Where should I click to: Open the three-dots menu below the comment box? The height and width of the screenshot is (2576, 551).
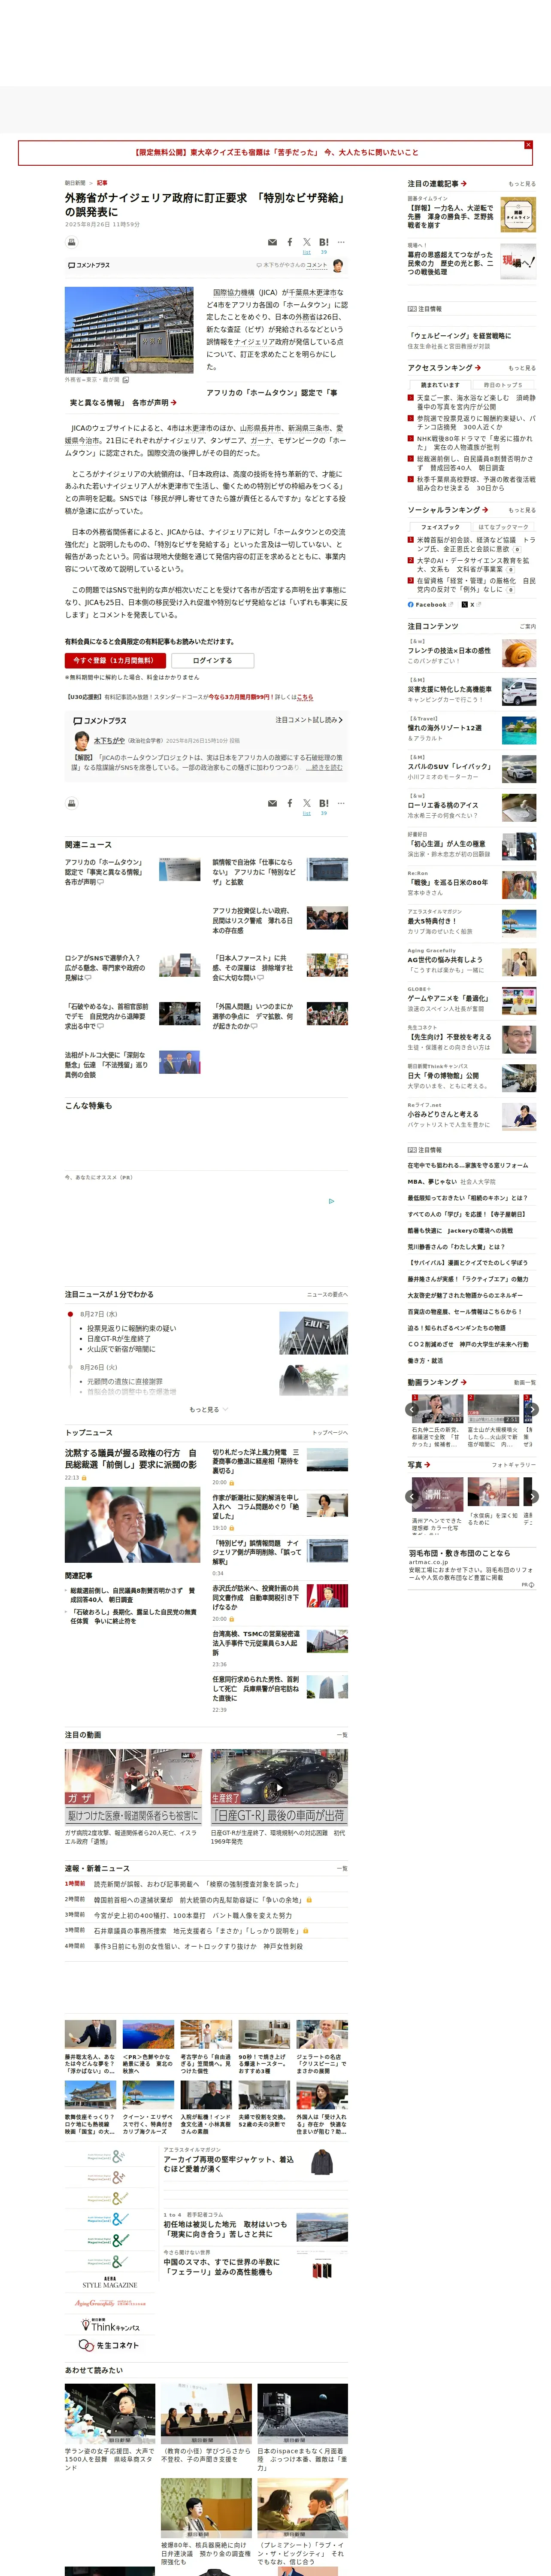[341, 803]
